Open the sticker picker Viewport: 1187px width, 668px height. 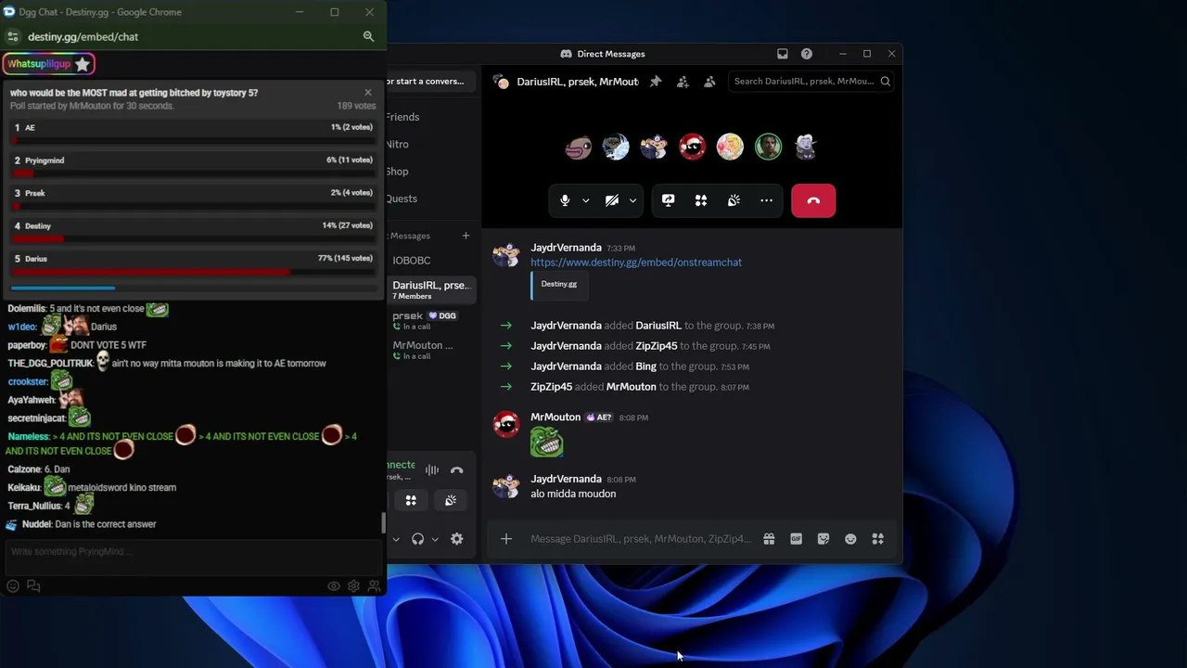823,539
